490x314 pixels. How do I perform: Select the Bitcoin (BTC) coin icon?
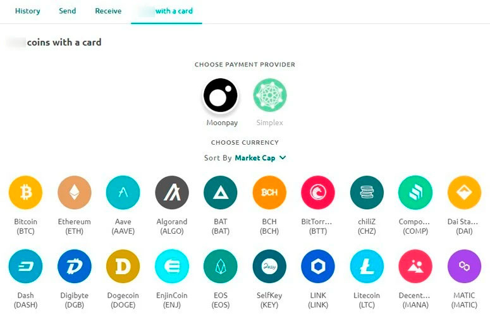click(25, 192)
